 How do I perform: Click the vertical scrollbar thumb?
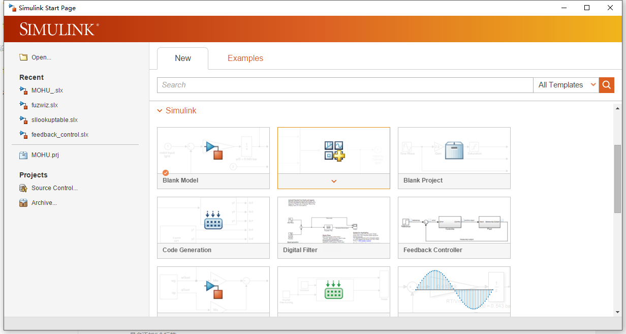(x=617, y=179)
